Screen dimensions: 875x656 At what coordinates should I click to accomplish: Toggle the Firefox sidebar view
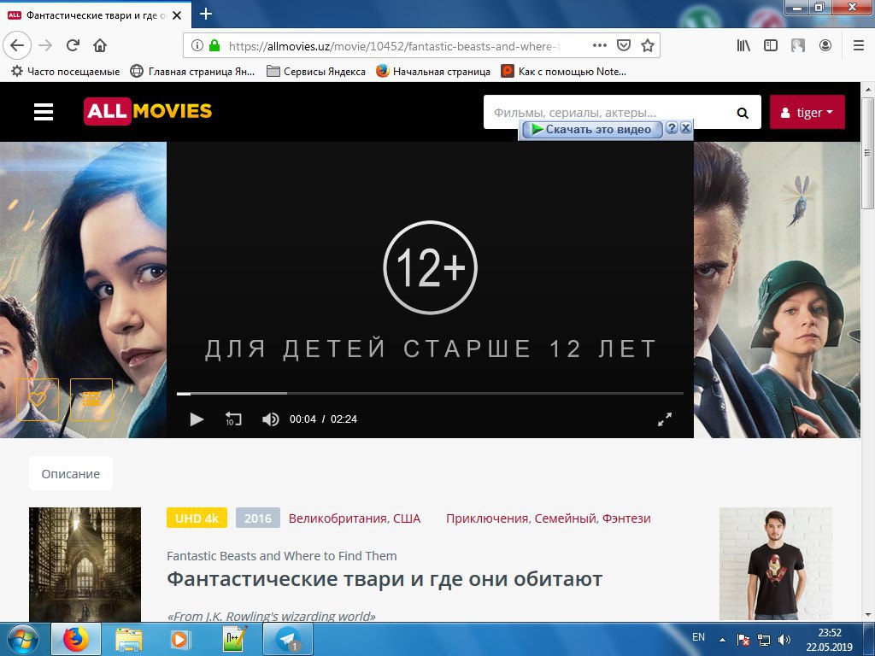[771, 45]
